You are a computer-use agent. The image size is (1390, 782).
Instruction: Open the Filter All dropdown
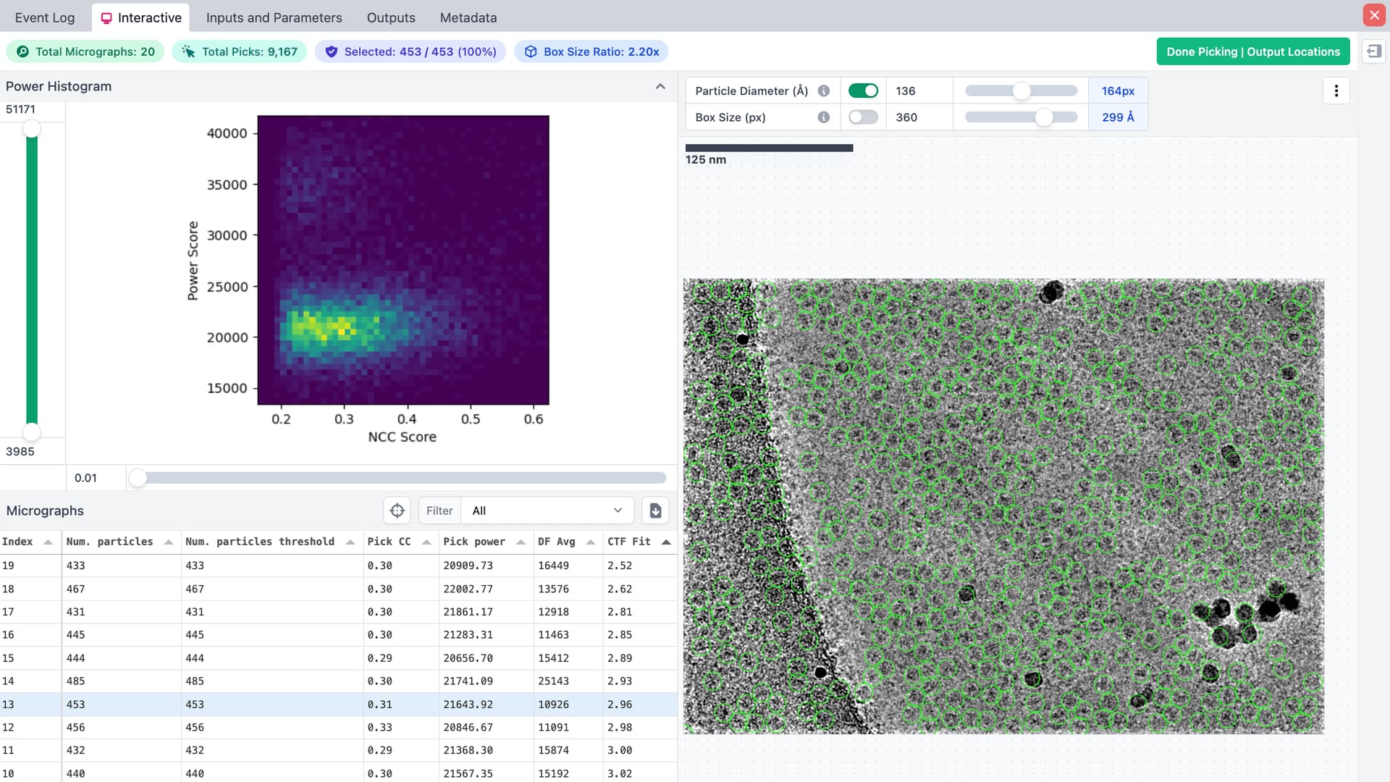(x=547, y=510)
